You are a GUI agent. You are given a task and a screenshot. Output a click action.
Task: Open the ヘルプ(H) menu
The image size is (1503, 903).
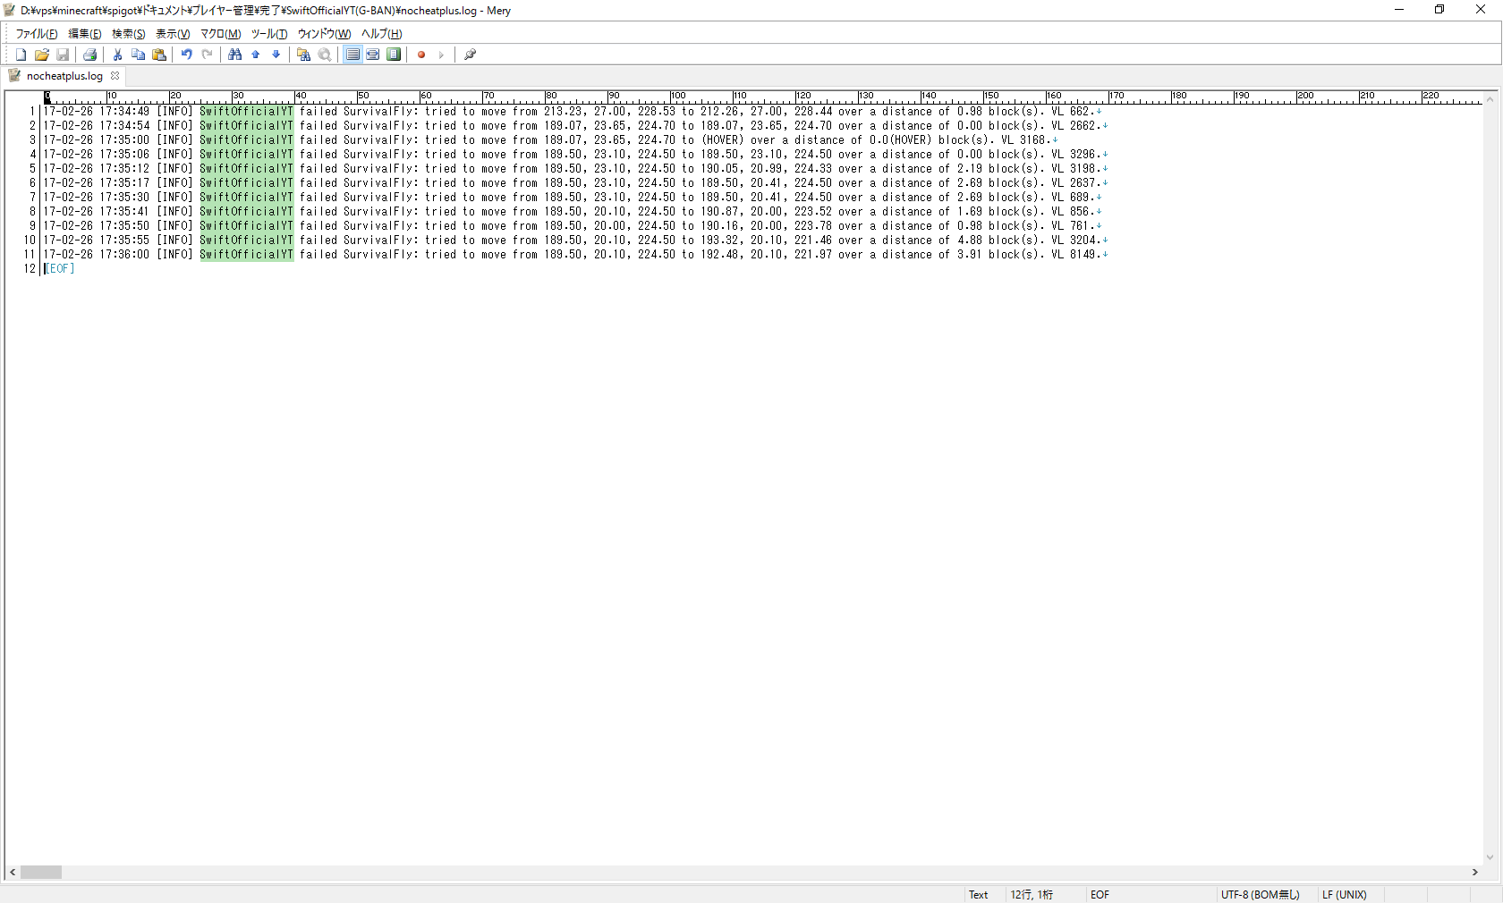click(x=382, y=34)
